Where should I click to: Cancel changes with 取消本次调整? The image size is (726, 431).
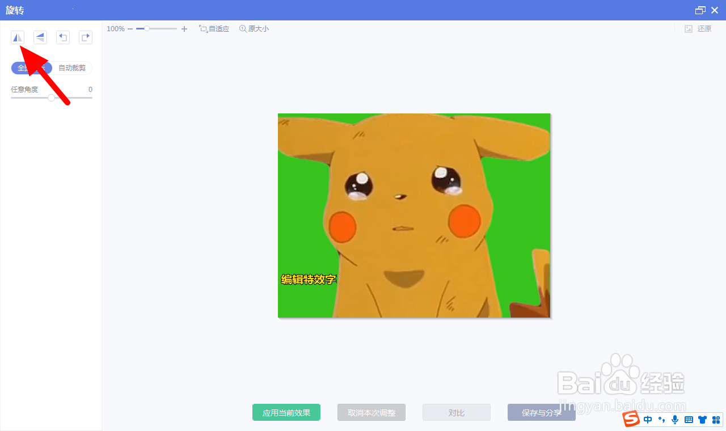372,412
